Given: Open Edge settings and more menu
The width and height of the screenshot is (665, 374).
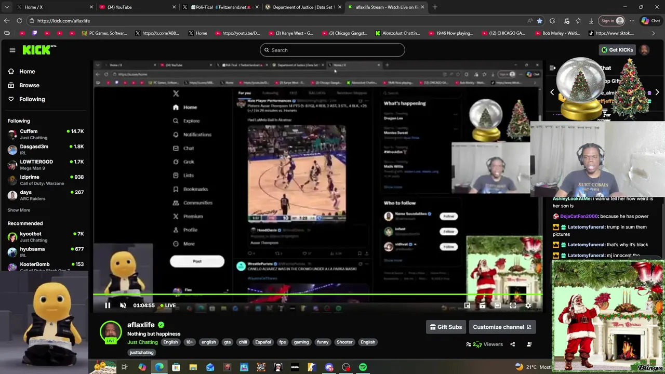Looking at the screenshot, I should (x=632, y=21).
